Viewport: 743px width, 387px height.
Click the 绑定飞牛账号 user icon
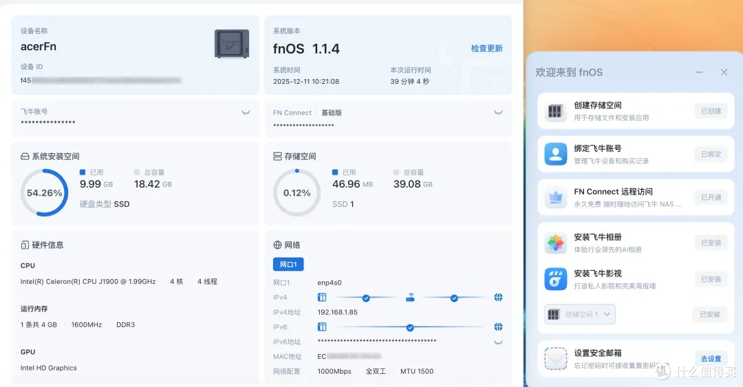[x=555, y=155]
